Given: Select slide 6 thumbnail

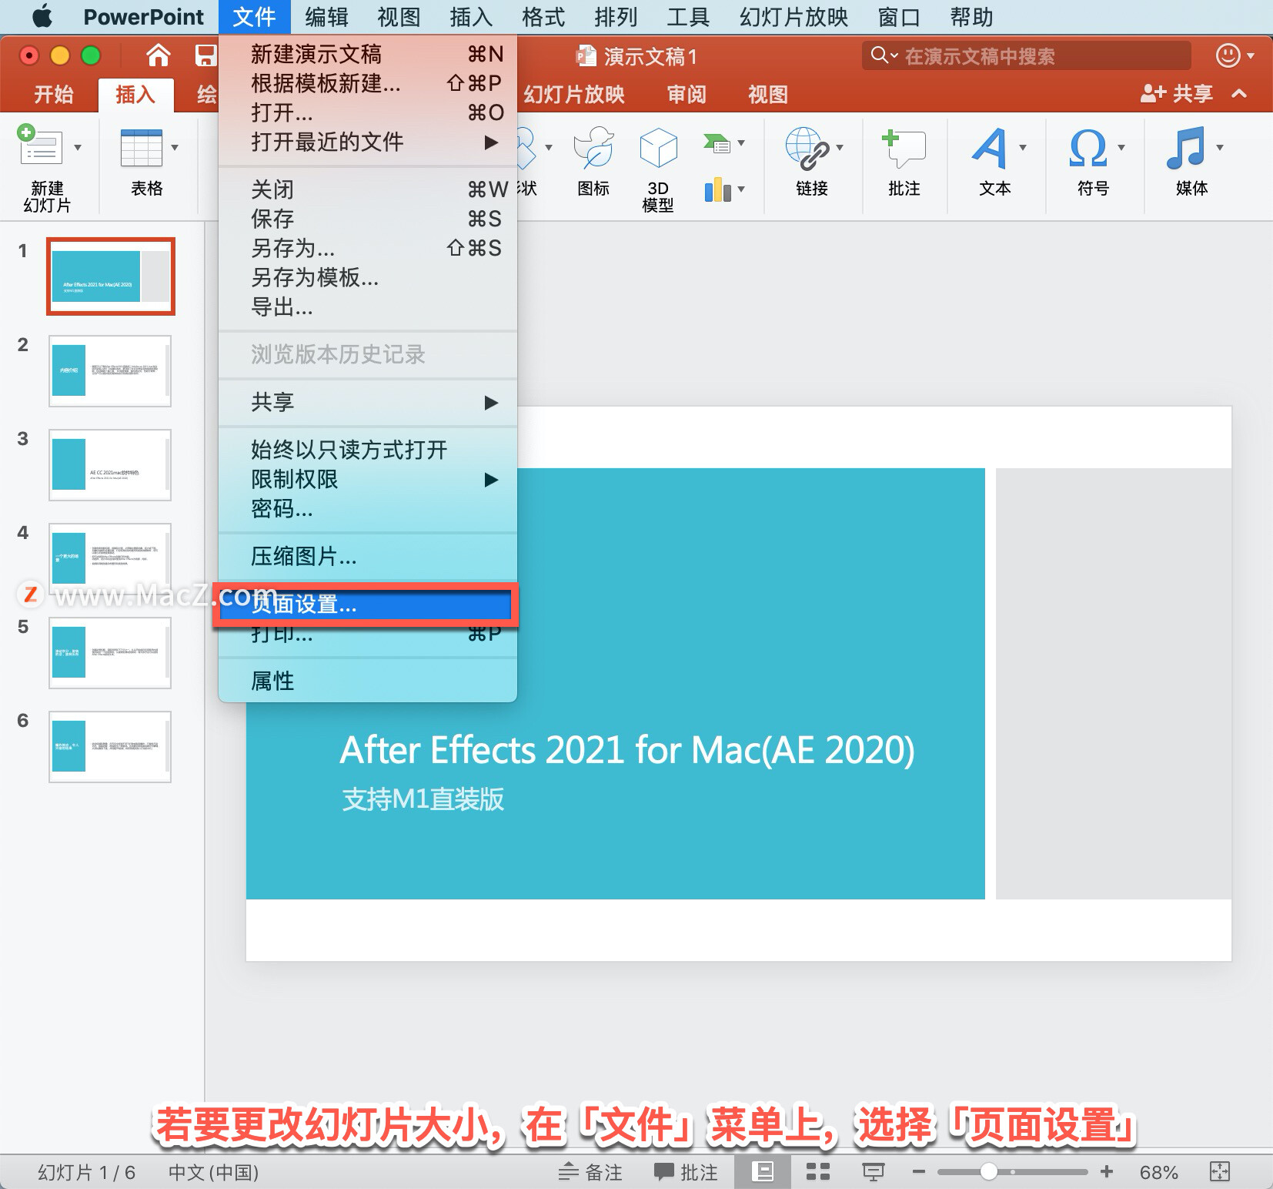Looking at the screenshot, I should [110, 746].
